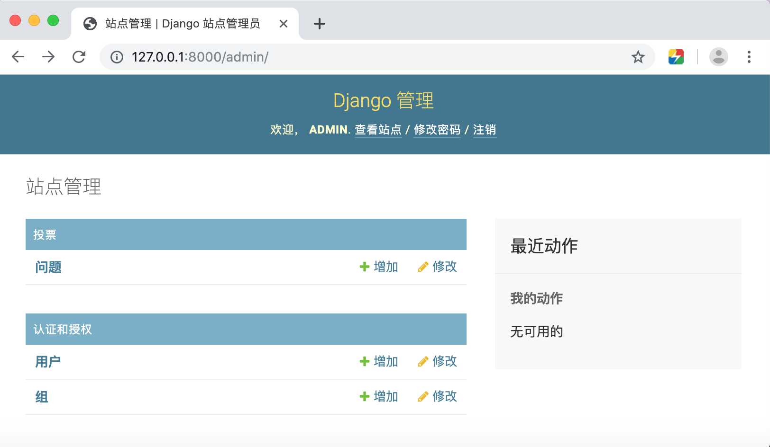Click the macOS green maximize button
This screenshot has height=447, width=770.
tap(53, 20)
